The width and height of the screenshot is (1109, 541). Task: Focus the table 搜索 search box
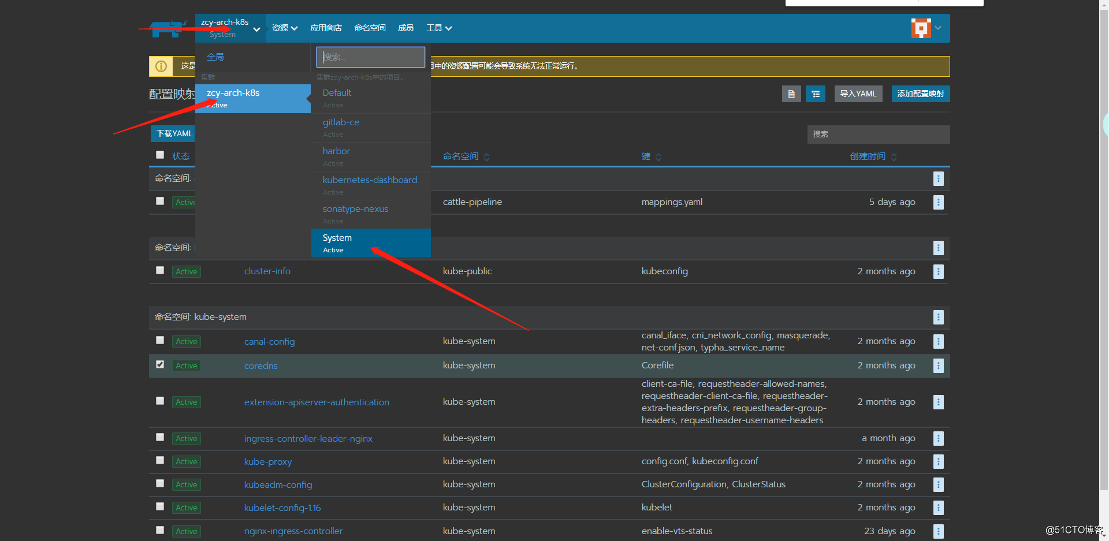click(x=879, y=134)
